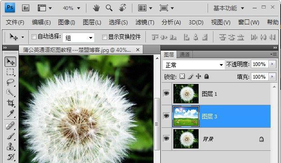Enable the 显示变换控件 checkbox

[x=104, y=37]
